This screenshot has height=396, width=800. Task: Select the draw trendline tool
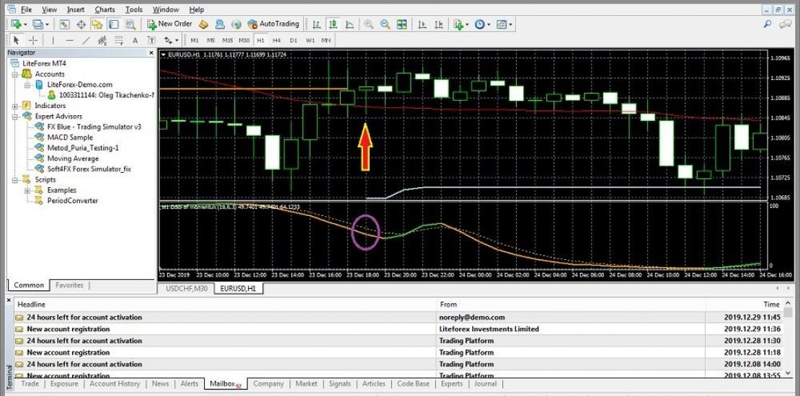(x=86, y=40)
